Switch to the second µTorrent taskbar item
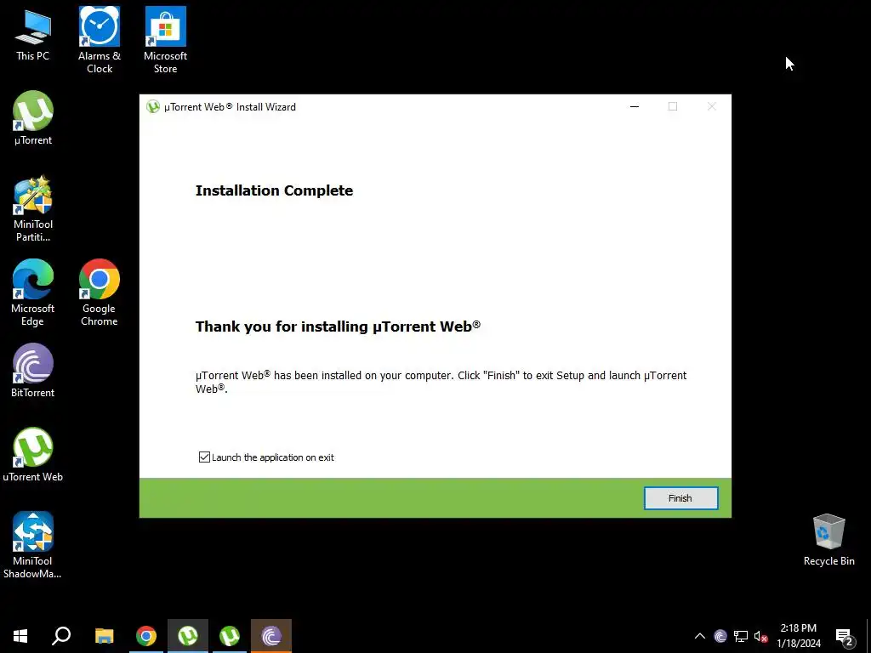This screenshot has width=871, height=653. 230,636
